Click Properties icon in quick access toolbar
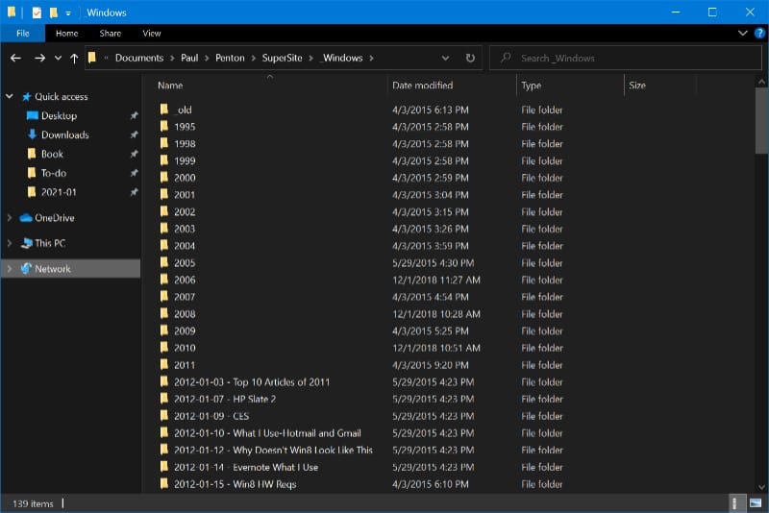The width and height of the screenshot is (769, 513). 37,12
